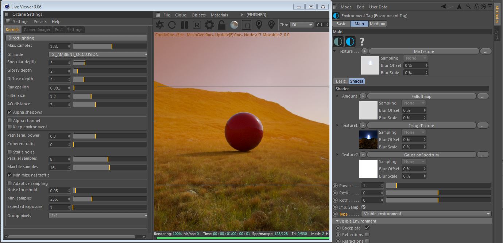Screen dimensions: 503x243
Task: Pause the render in Live Viewer
Action: [185, 25]
